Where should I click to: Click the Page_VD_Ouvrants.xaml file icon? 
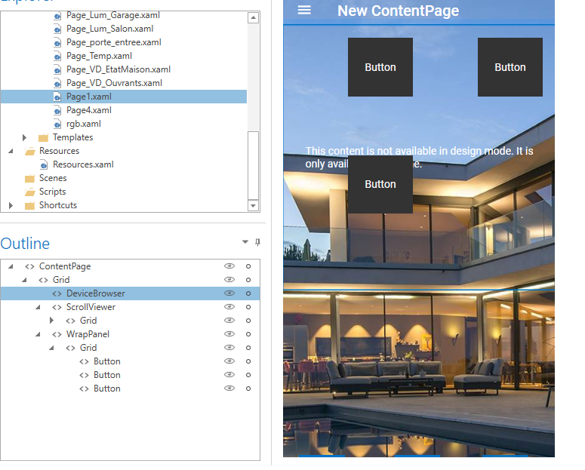point(57,84)
